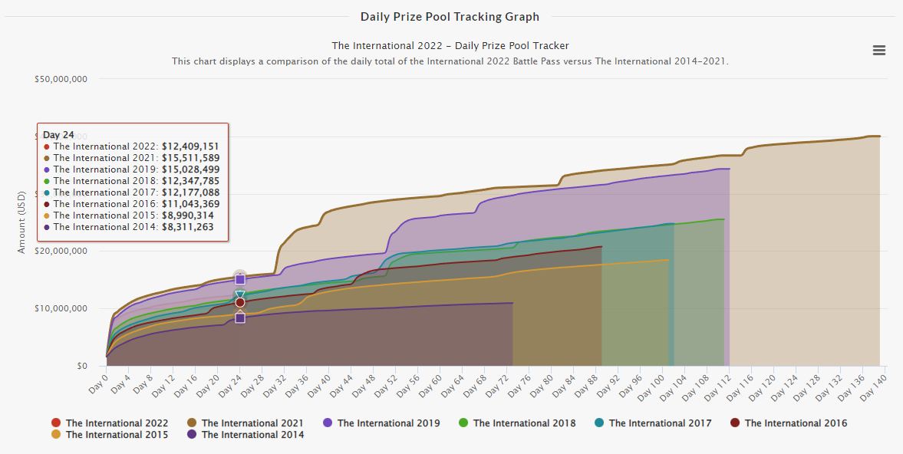
Task: Toggle visibility of The International 2022 series
Action: tap(110, 423)
